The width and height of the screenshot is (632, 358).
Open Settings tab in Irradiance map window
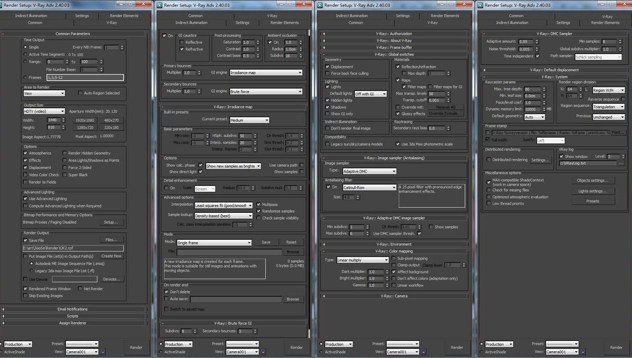tap(243, 23)
